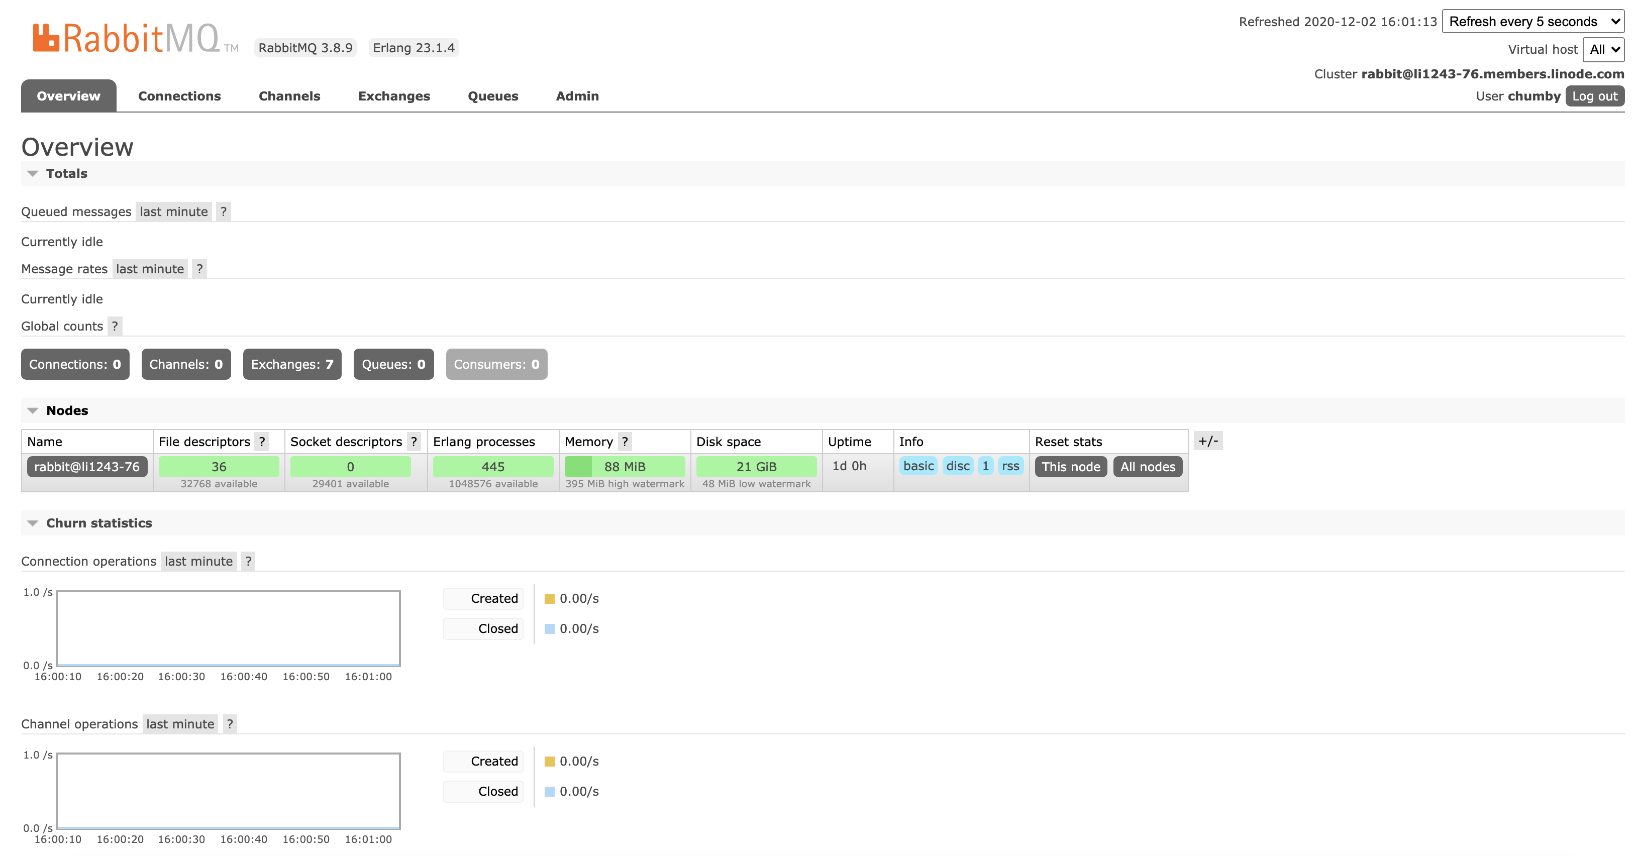Reset stats for This node

tap(1071, 467)
